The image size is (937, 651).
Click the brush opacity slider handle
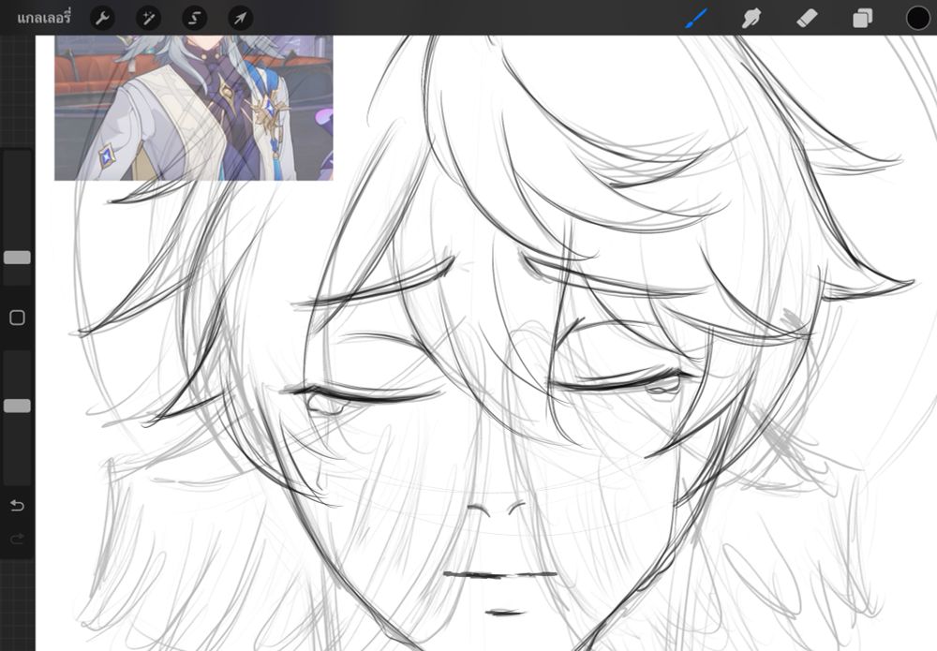(17, 407)
